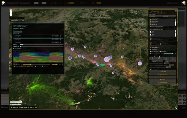Click the Reset playback button
Image resolution: width=187 pixels, height=118 pixels.
[x=173, y=58]
